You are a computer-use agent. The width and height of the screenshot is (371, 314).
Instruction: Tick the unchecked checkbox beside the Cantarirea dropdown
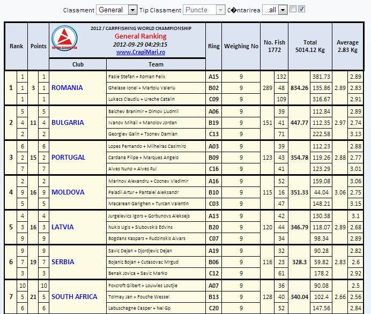(x=293, y=9)
